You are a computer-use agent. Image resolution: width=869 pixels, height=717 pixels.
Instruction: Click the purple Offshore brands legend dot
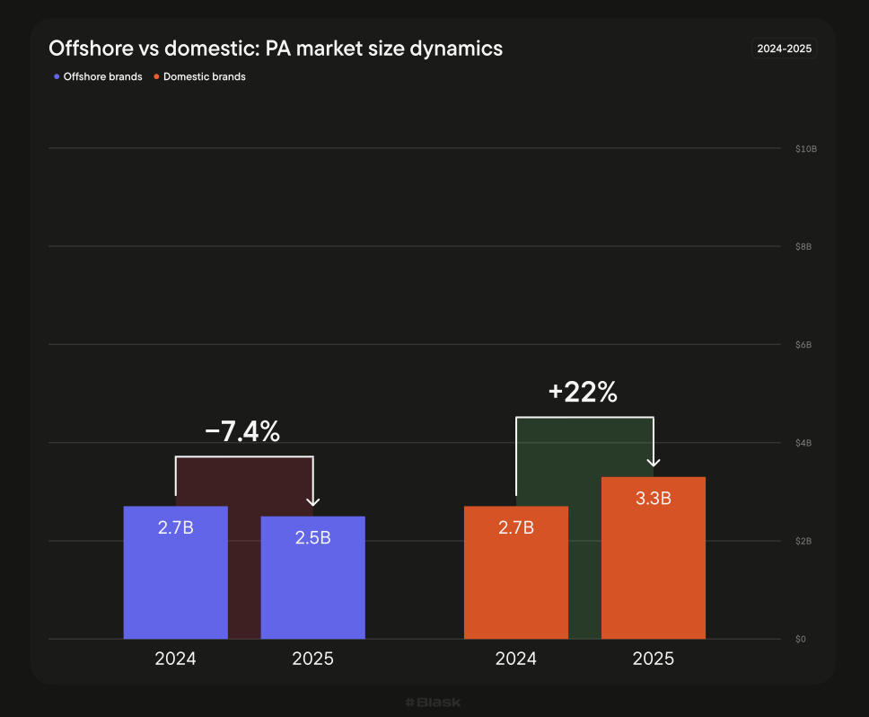[x=57, y=77]
